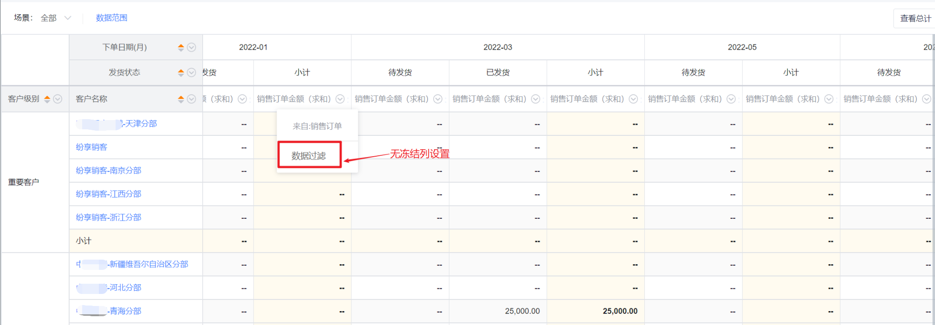The image size is (935, 325).
Task: Click the 小计 header under 2022-05
Action: (x=791, y=72)
